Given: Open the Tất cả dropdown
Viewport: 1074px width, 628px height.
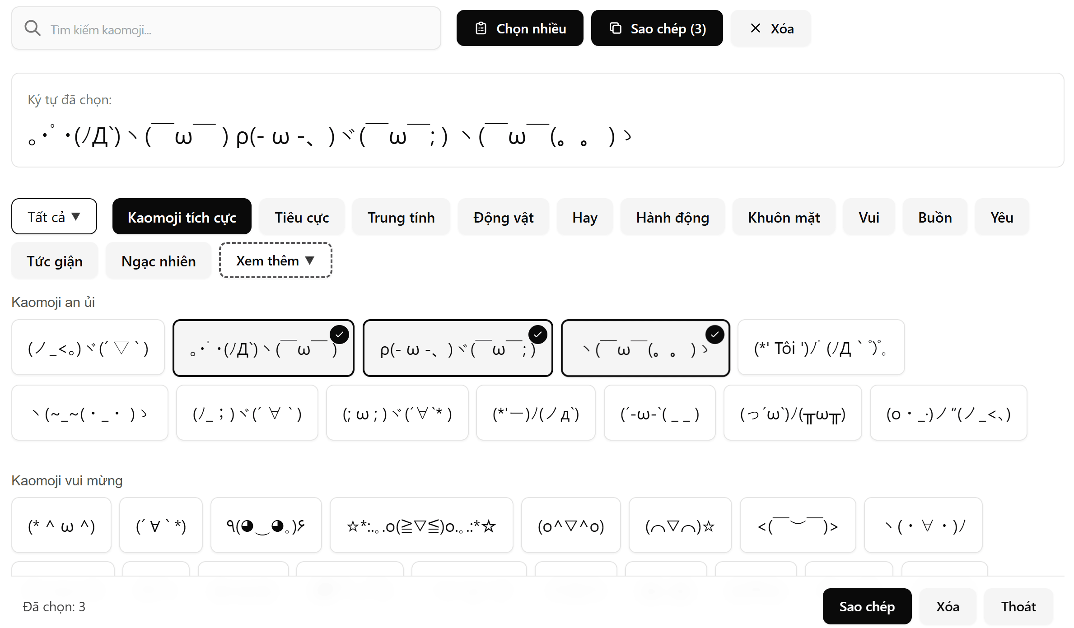Looking at the screenshot, I should [54, 217].
